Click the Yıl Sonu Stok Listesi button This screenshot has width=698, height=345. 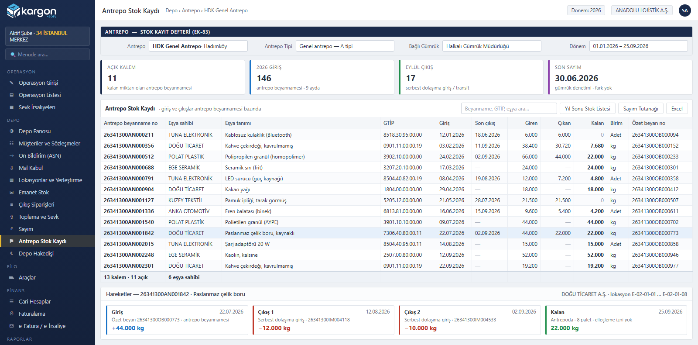pos(588,108)
